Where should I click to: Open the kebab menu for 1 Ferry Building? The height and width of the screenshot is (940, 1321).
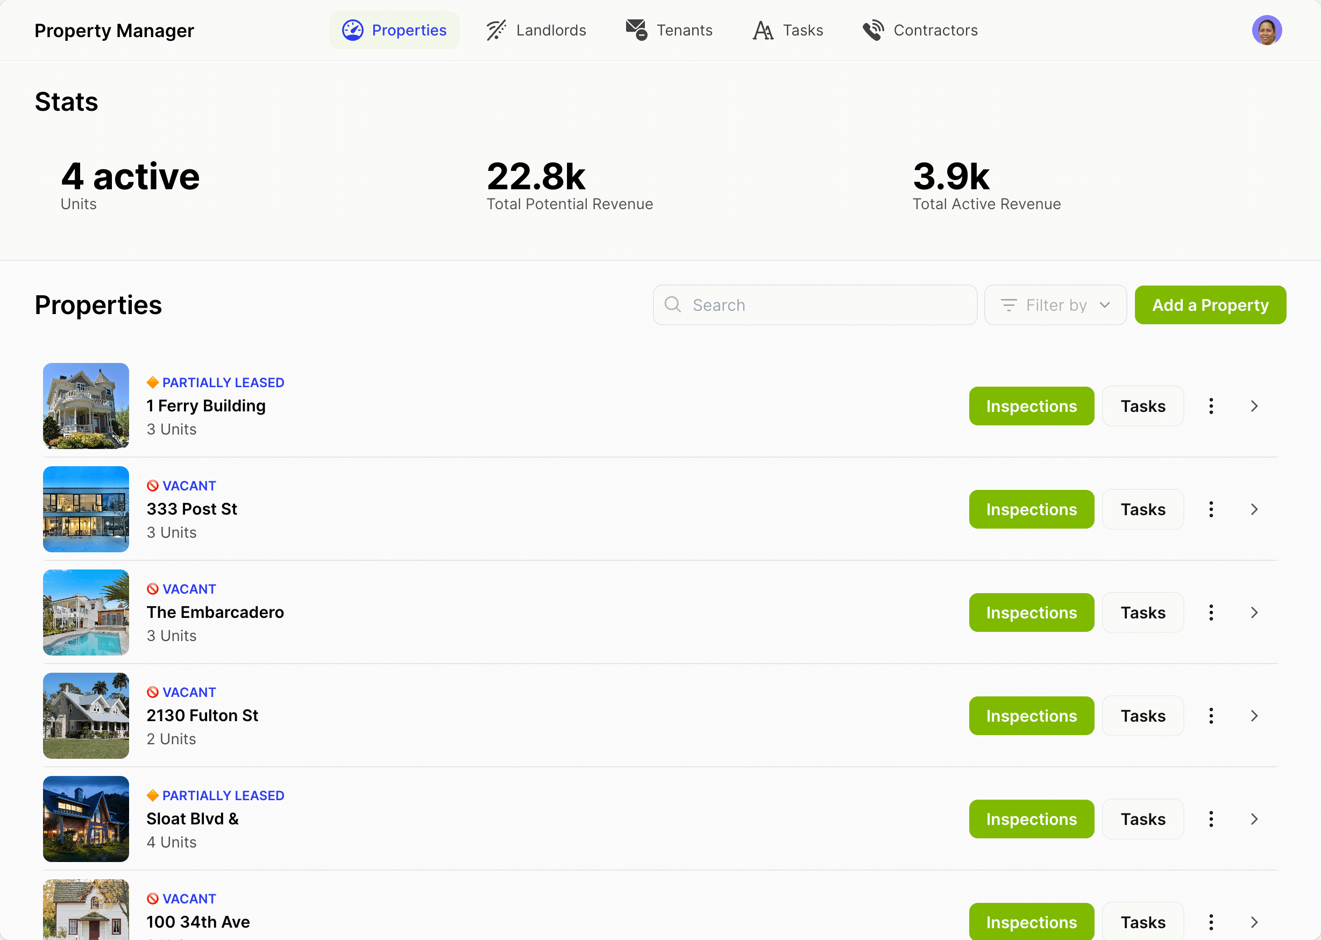point(1211,406)
